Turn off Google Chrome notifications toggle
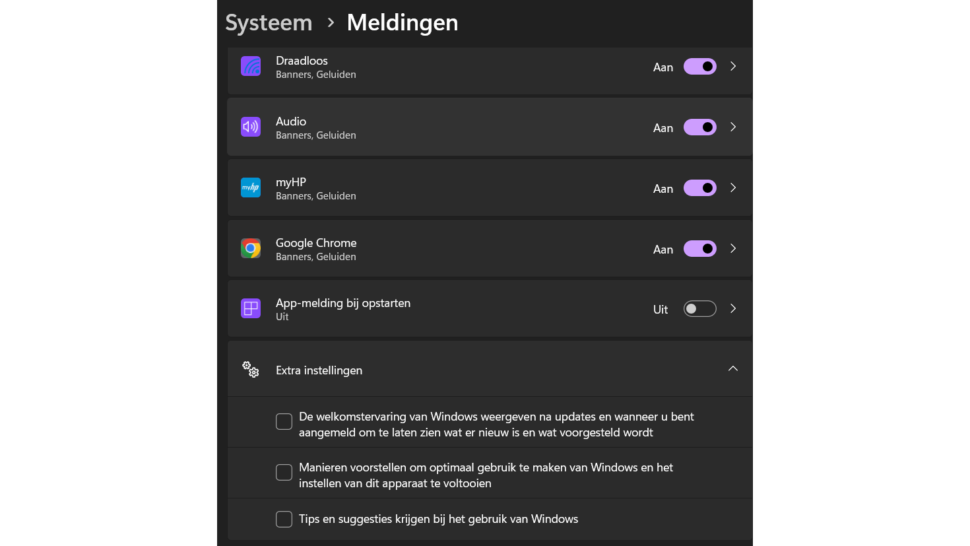Screen dimensions: 970x546 (x=699, y=249)
